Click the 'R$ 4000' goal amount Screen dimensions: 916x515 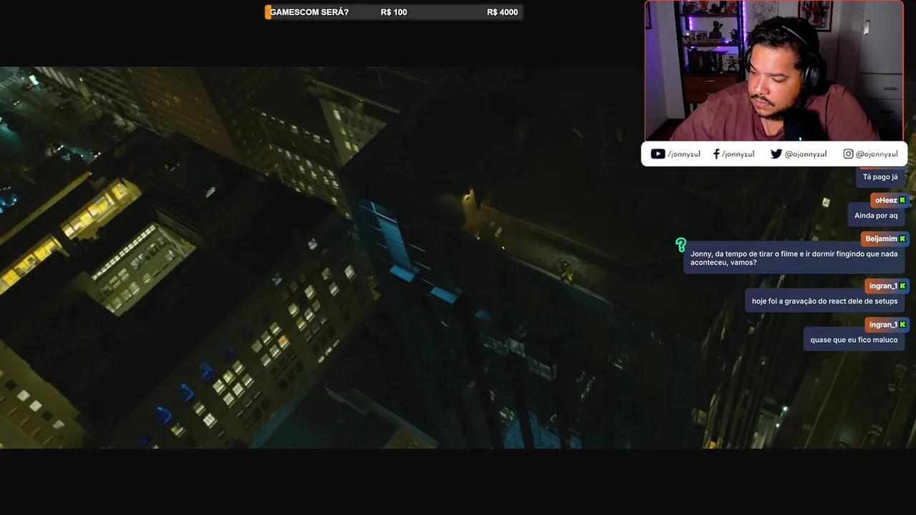tap(502, 12)
